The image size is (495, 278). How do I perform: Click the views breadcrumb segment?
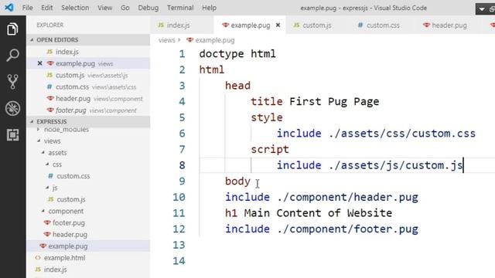coord(167,40)
